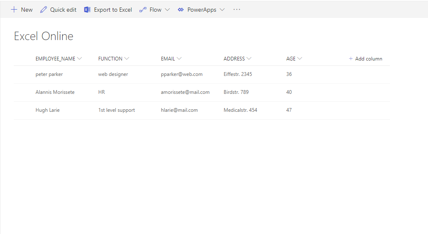Click the PowerApps diamond icon

(181, 10)
